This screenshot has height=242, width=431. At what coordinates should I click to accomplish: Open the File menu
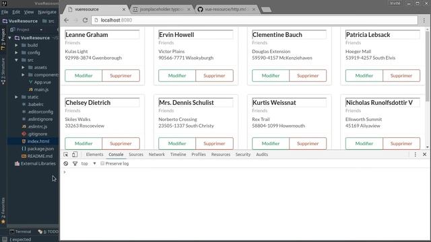click(x=5, y=12)
